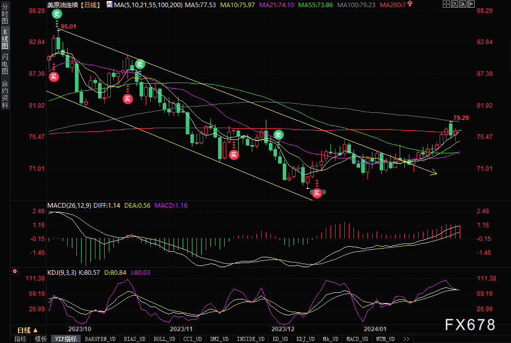The width and height of the screenshot is (511, 343).
Task: Click the chart playback replay icon
Action: tap(463, 4)
